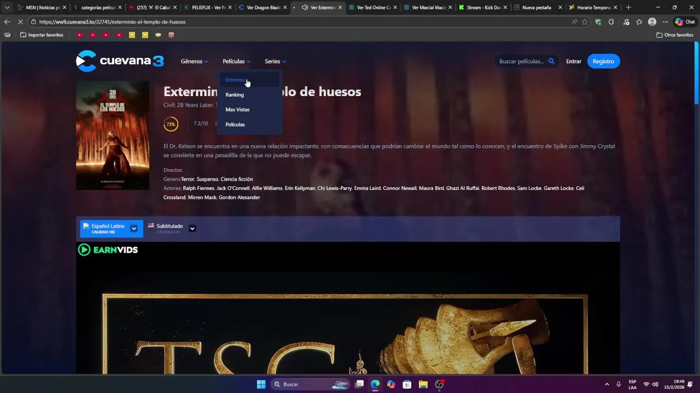Screen dimensions: 700x393
Task: Click actor link Erin Kellyman
Action: pyautogui.click(x=300, y=188)
